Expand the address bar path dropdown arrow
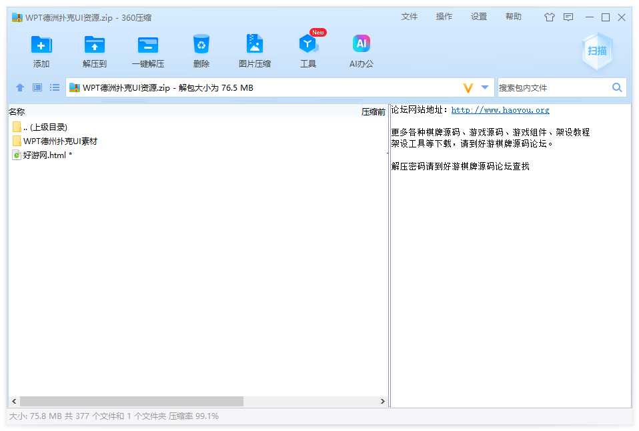This screenshot has height=431, width=639. pos(484,87)
